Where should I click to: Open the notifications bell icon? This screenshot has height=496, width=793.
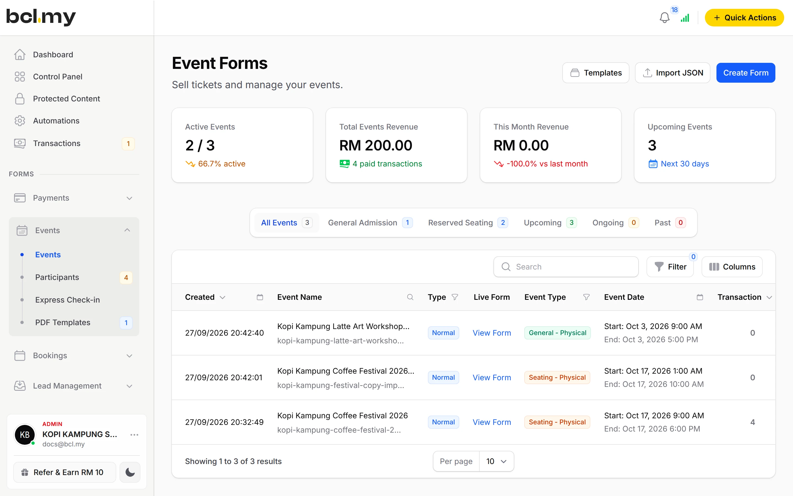664,18
